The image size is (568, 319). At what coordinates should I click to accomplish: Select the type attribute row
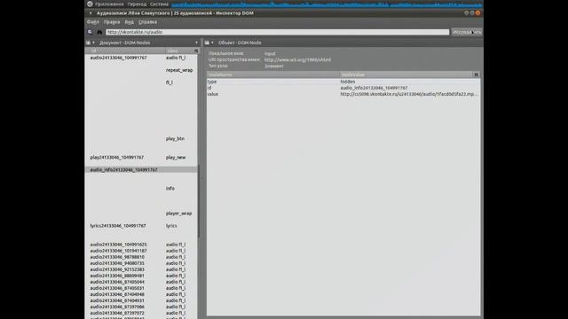343,82
